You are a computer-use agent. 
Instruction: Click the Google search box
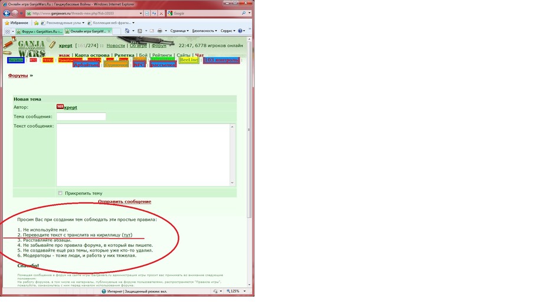(207, 14)
